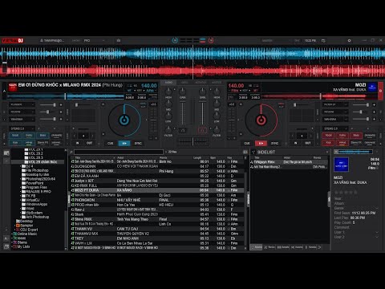This screenshot has width=385, height=289.
Task: Switch mixer to the MASTER tab
Action: pos(217,83)
